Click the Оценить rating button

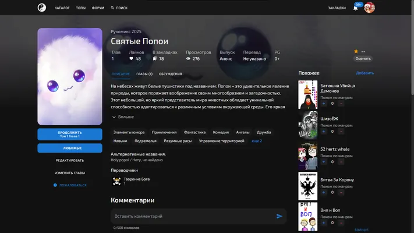[363, 59]
